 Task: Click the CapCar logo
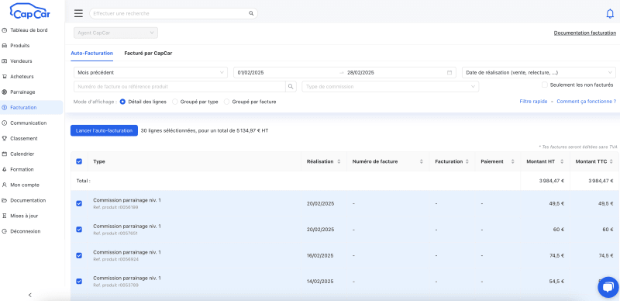[x=30, y=12]
